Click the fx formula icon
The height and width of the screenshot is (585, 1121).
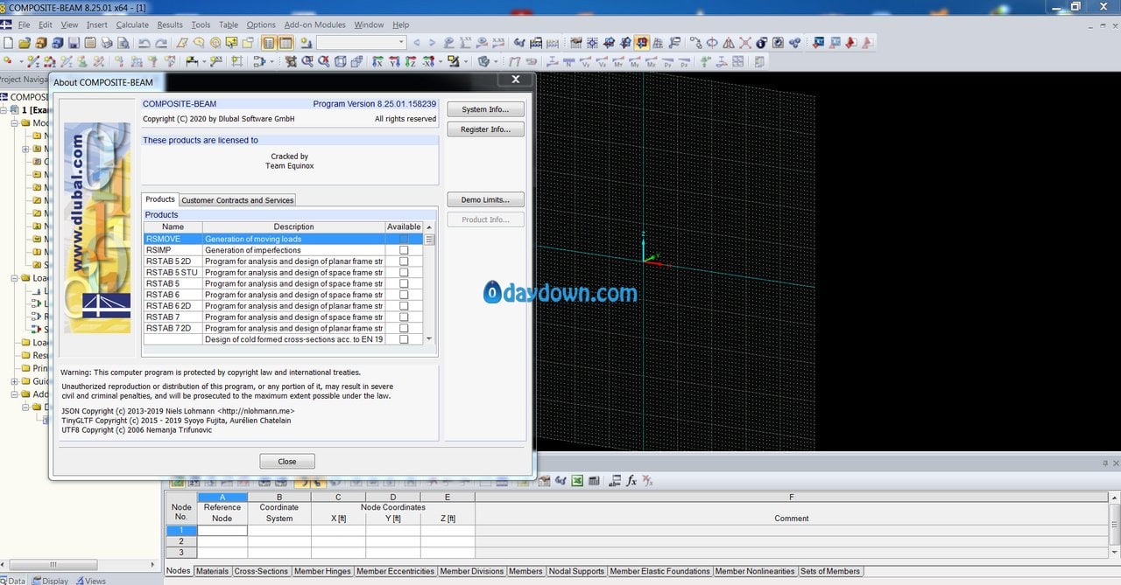coord(631,481)
